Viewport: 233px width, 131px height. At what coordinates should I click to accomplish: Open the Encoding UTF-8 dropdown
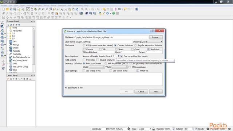[x=152, y=42]
